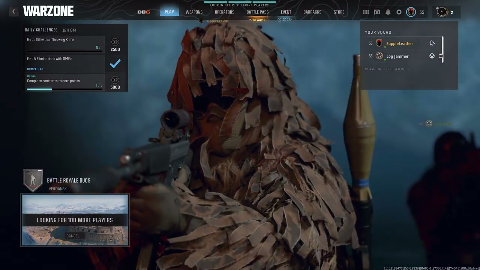Click the squad list scrollbar
The image size is (480, 270).
click(x=443, y=49)
